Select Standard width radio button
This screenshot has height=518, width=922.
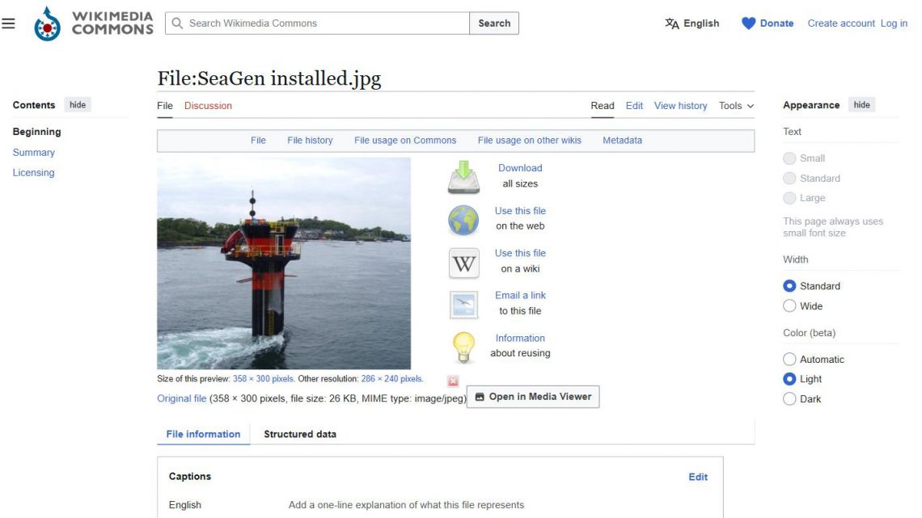point(789,286)
